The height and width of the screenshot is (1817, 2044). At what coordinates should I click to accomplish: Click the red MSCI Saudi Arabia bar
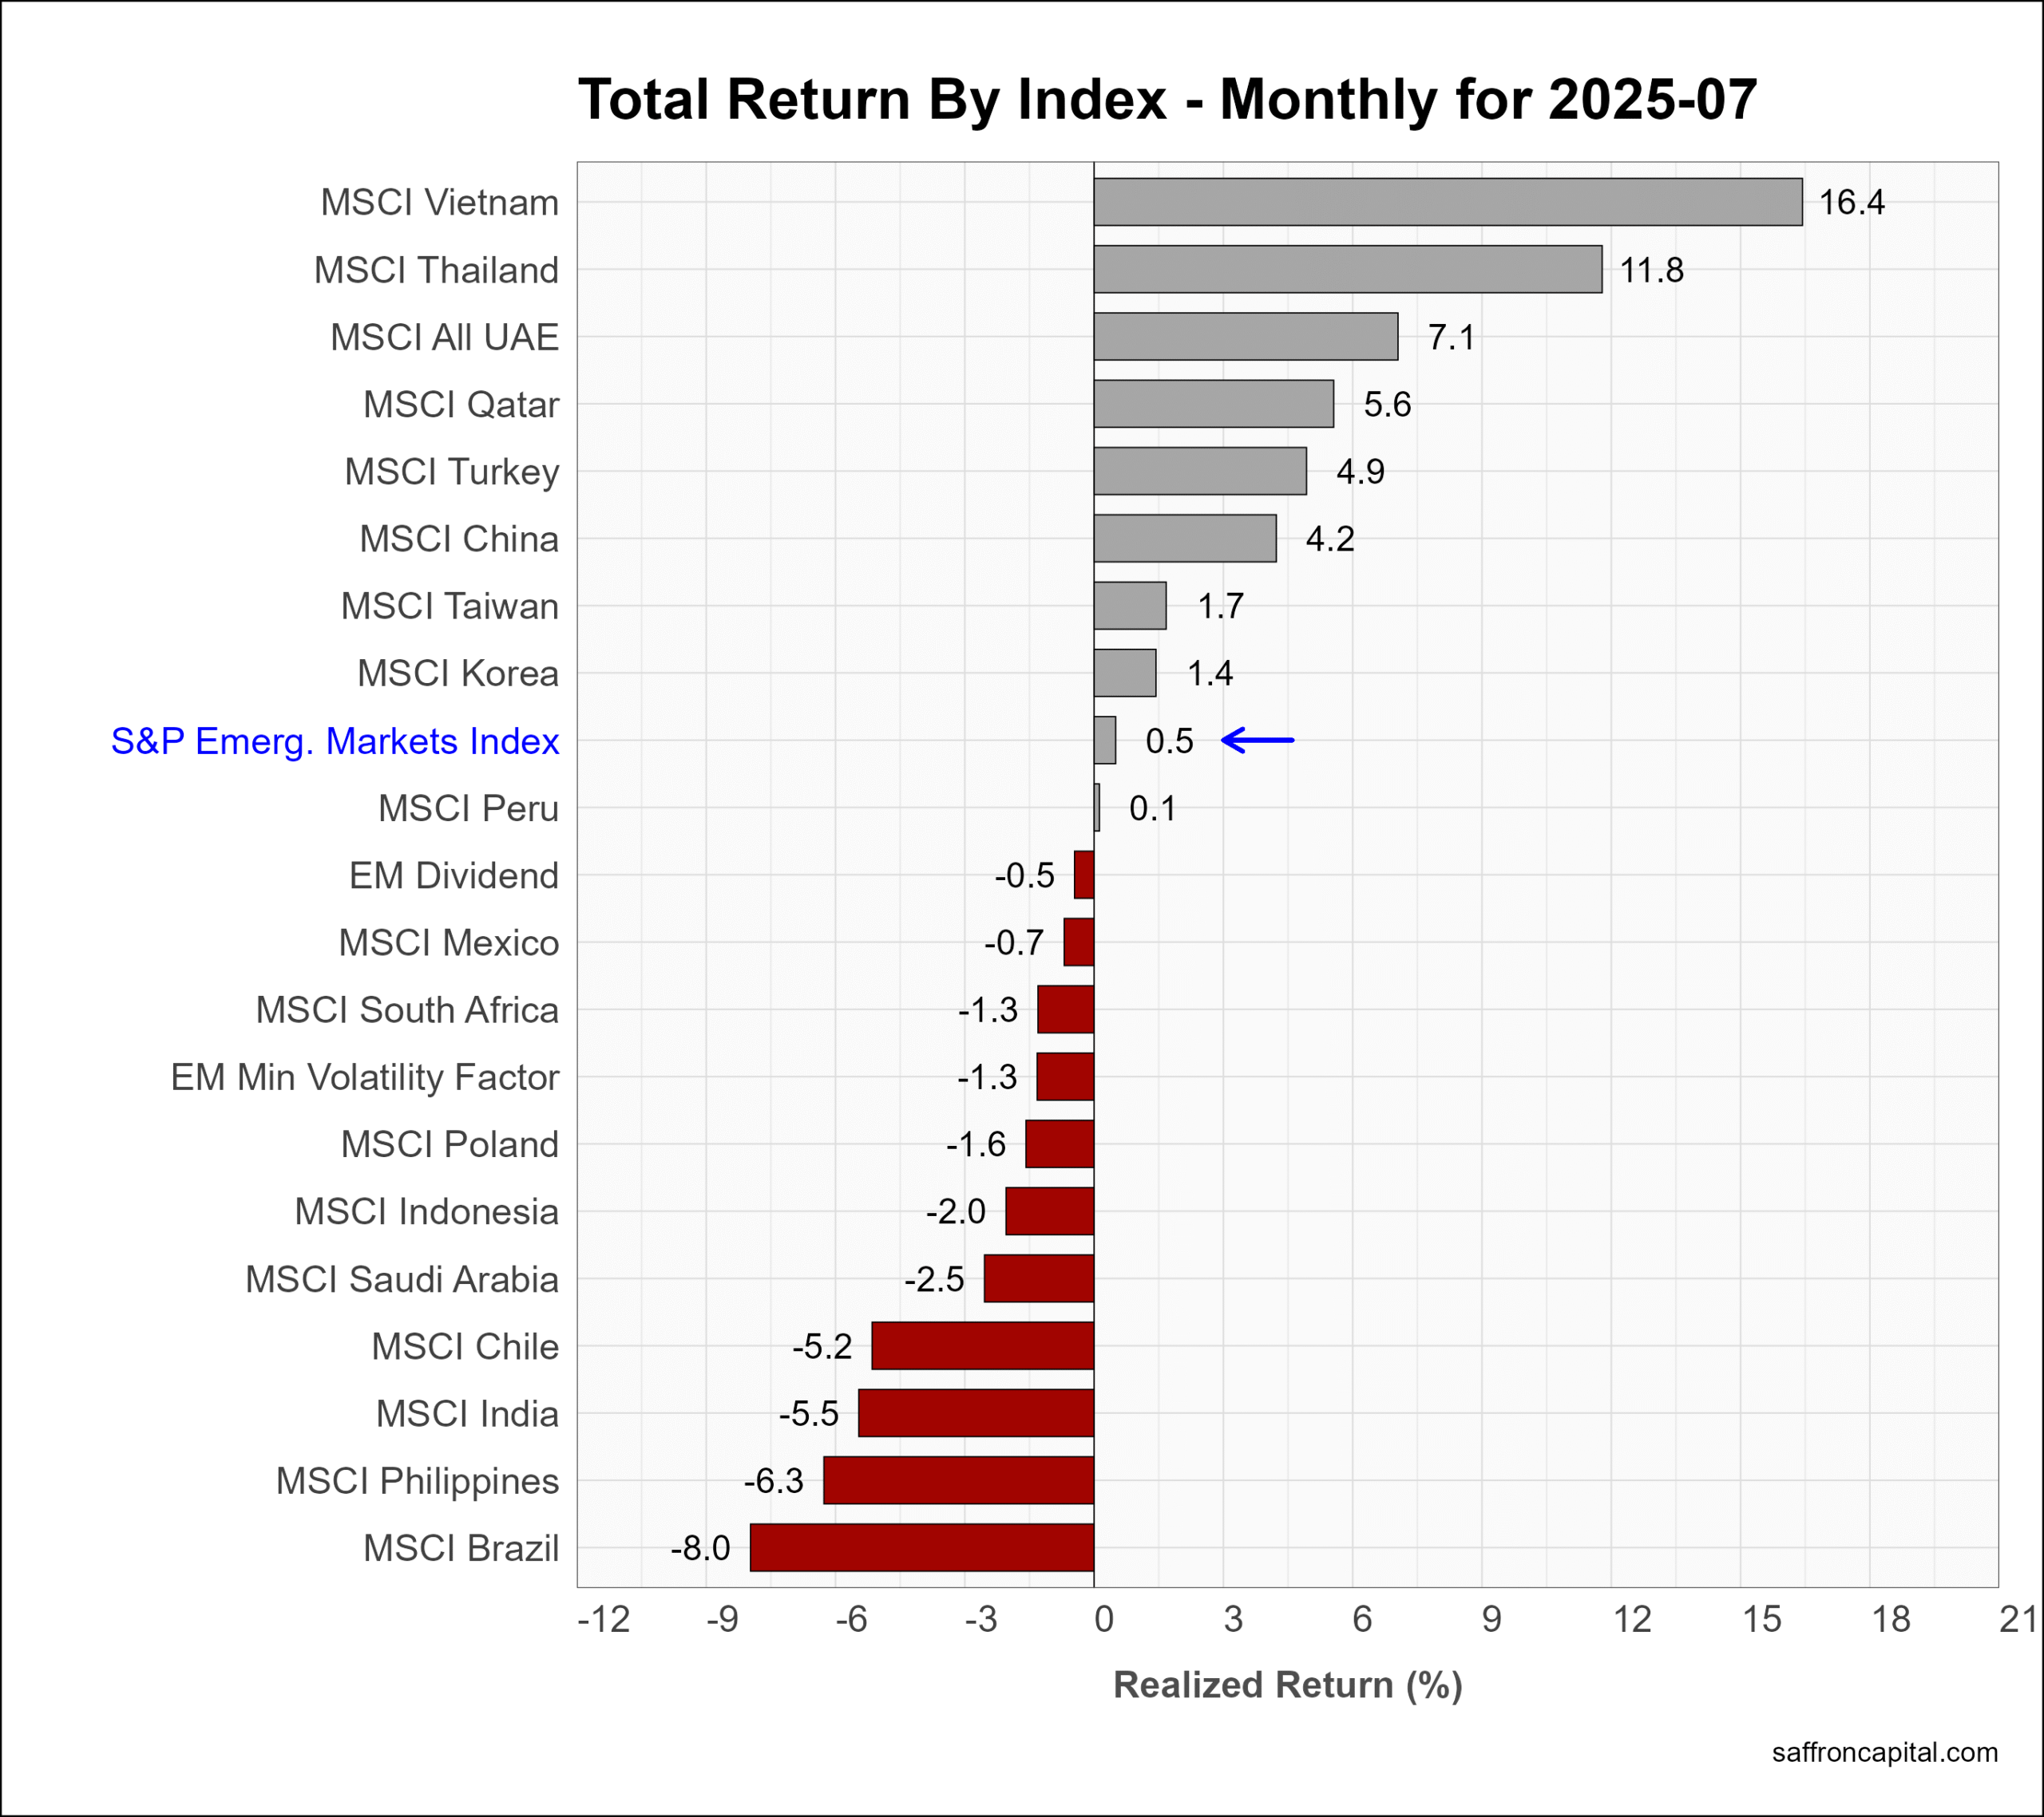(x=1039, y=1278)
